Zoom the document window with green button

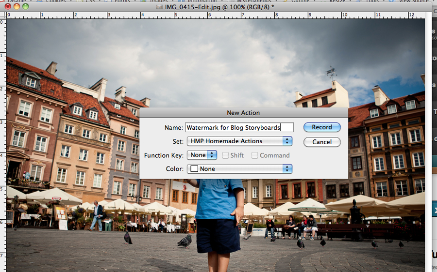click(x=26, y=6)
